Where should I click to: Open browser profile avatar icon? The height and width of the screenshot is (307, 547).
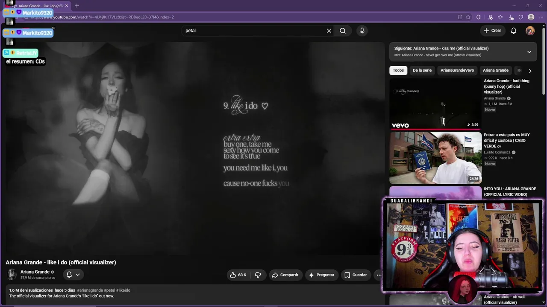531,17
